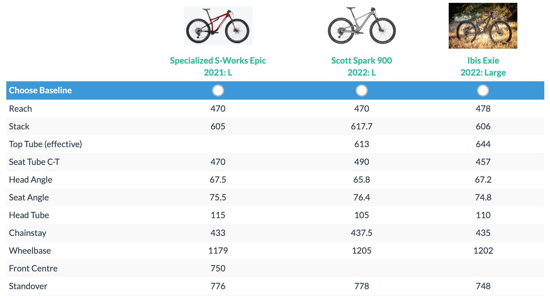Image resolution: width=550 pixels, height=296 pixels.
Task: Follow the Ibis Exie 2022: Large link
Action: [x=483, y=66]
